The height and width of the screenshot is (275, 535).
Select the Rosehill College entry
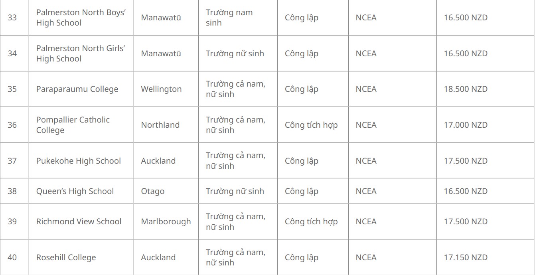coord(66,257)
